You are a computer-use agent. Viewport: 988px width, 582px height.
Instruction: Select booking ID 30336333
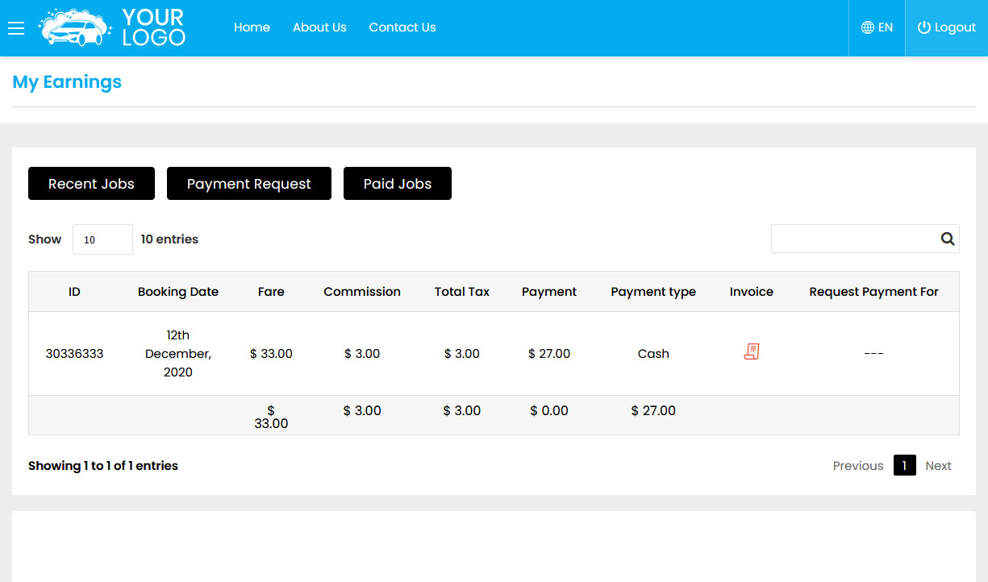(x=74, y=354)
